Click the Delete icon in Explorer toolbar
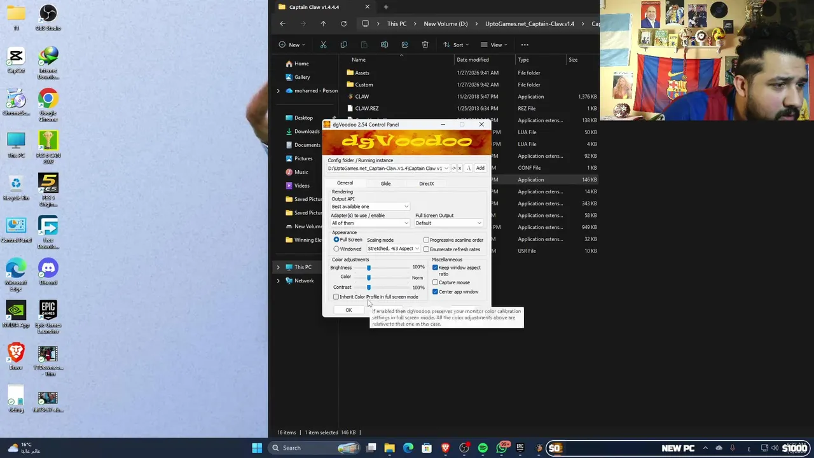The width and height of the screenshot is (814, 458). click(x=425, y=45)
